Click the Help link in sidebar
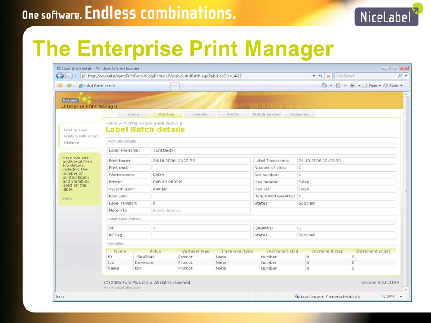This screenshot has height=323, width=431. click(x=67, y=199)
